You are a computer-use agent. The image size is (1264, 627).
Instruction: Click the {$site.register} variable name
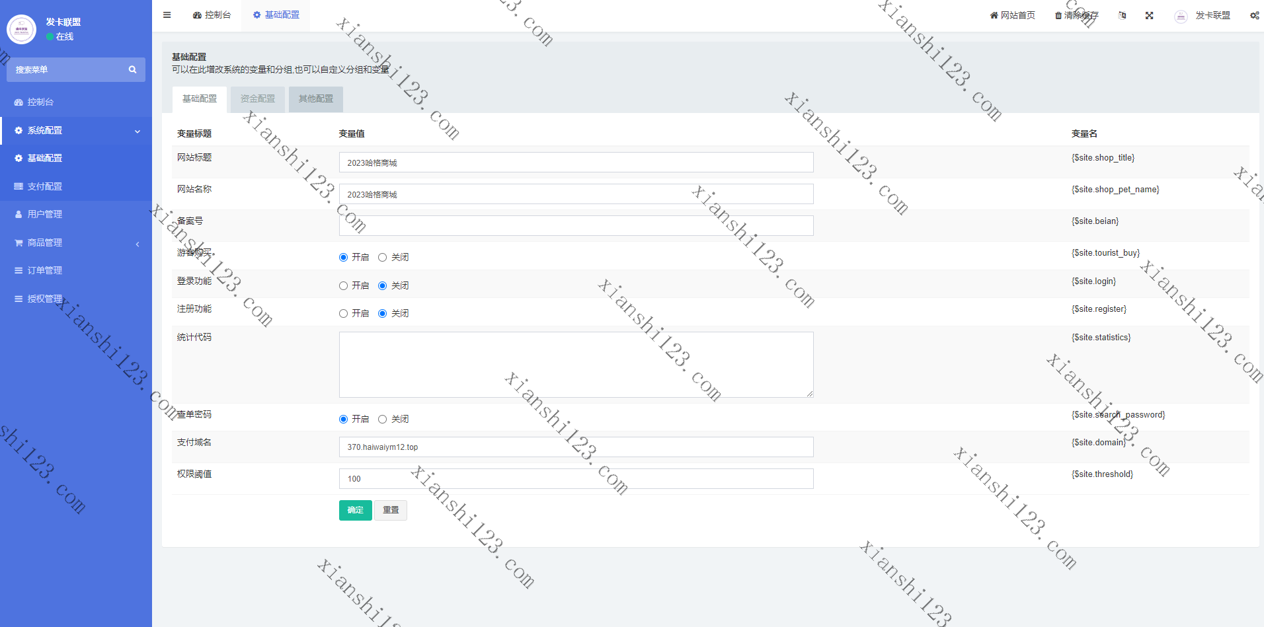click(x=1099, y=309)
